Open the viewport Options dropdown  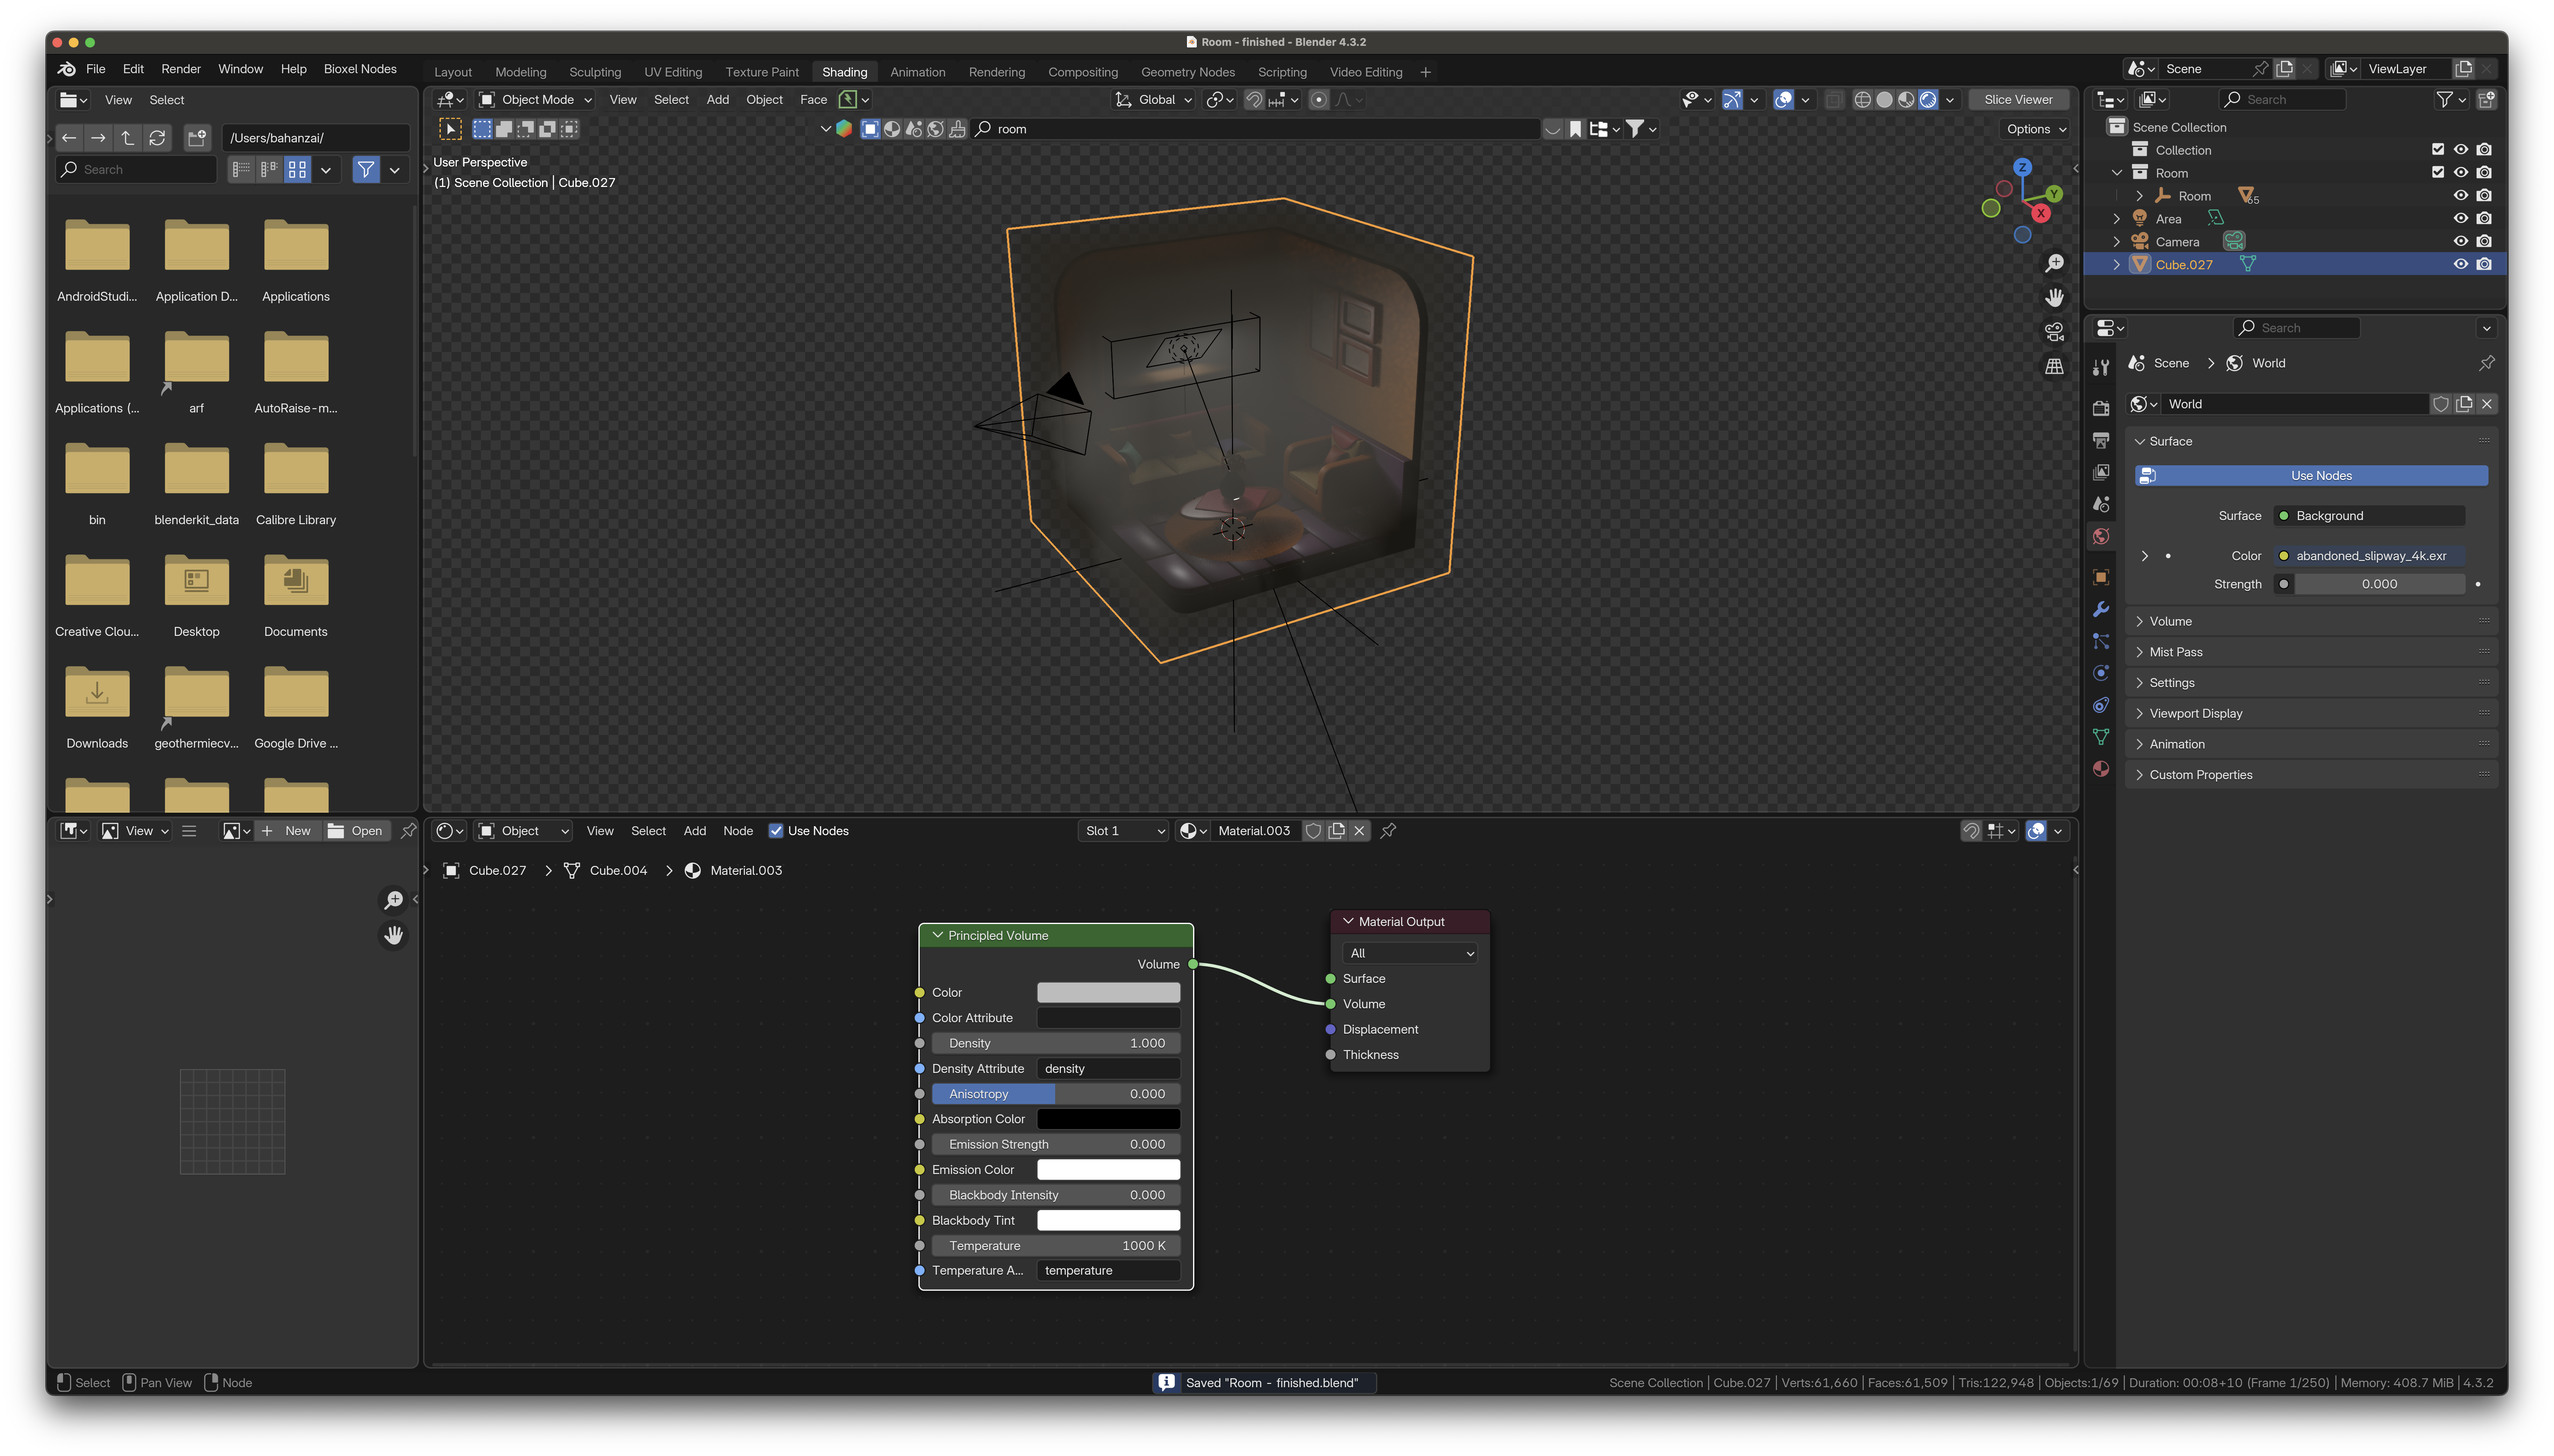(x=2036, y=129)
